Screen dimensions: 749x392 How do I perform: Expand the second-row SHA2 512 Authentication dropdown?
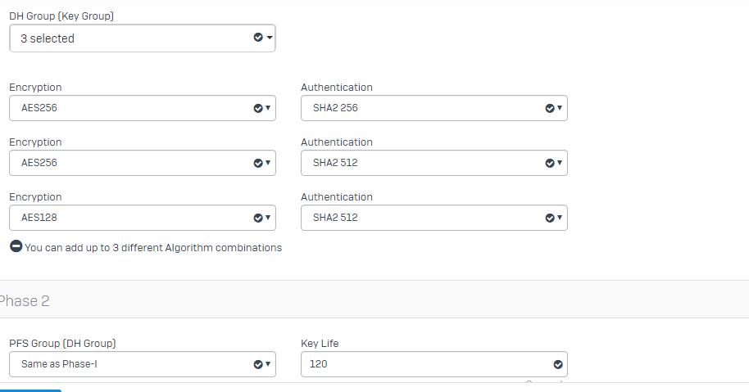click(434, 163)
